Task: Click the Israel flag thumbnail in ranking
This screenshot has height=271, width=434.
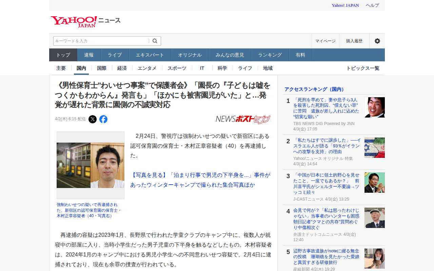Action: click(x=374, y=148)
